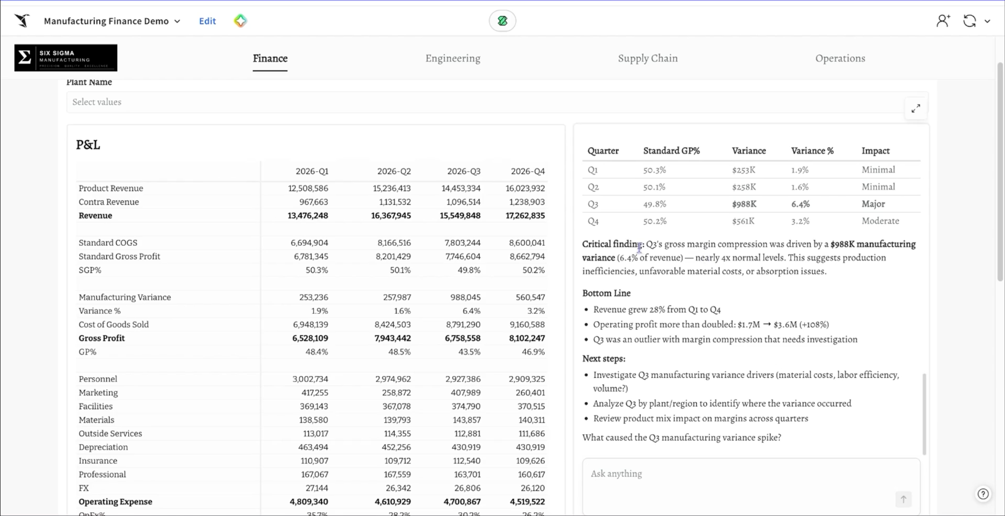The image size is (1005, 516).
Task: Select the Contra Revenue row label
Action: tap(108, 202)
